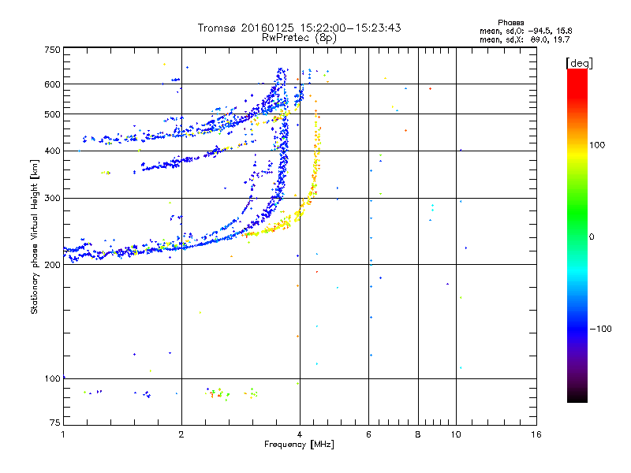Click the '[deg]' colorbar unit label
This screenshot has height=473, width=631.
click(579, 64)
